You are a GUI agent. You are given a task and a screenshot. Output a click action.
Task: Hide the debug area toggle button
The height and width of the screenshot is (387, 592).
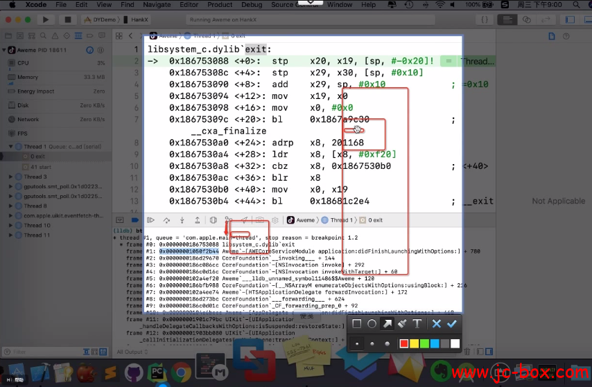[120, 220]
